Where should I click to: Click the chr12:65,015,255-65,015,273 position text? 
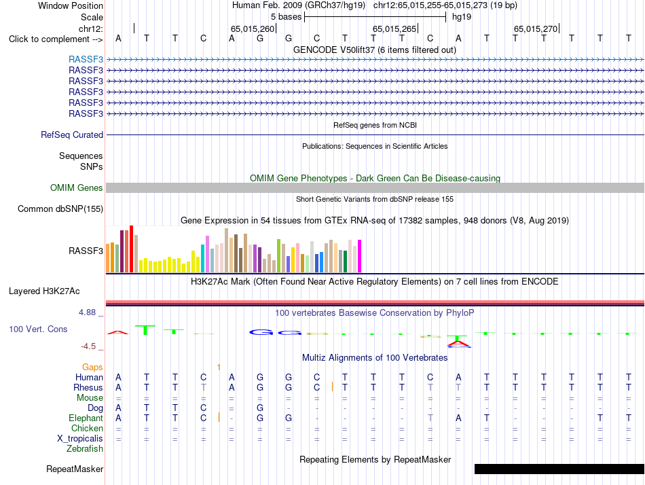tap(445, 5)
